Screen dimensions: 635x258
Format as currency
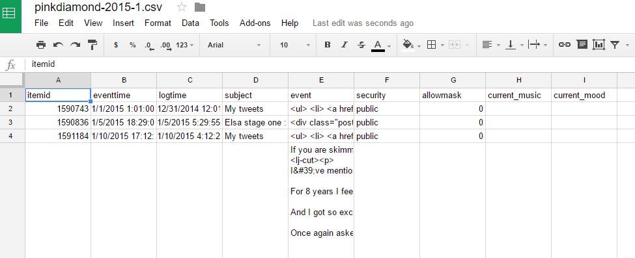coord(116,45)
